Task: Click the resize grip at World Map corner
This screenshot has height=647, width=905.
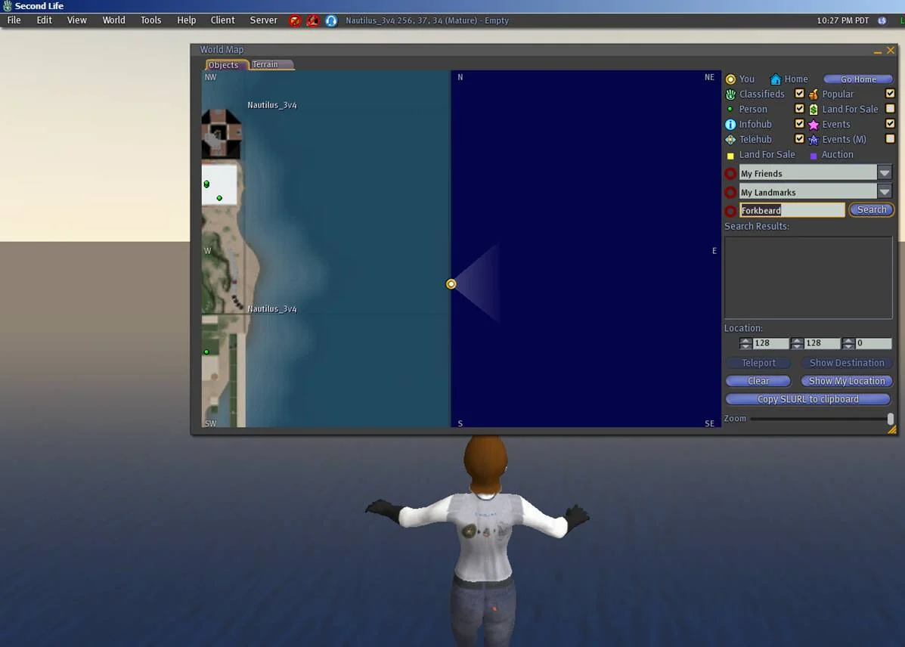Action: pyautogui.click(x=892, y=429)
